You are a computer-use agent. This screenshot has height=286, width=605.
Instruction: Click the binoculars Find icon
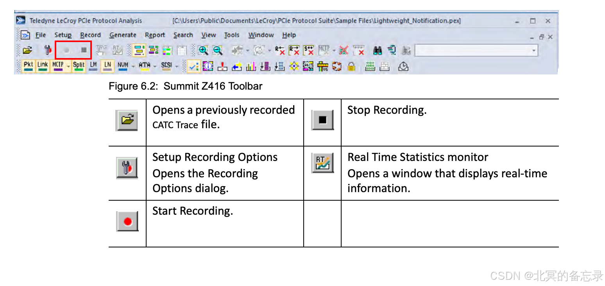[378, 50]
